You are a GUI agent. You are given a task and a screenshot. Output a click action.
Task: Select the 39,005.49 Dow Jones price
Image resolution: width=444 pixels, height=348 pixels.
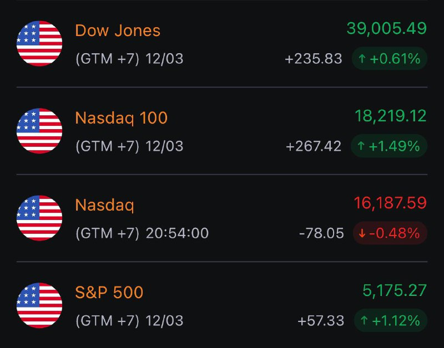387,29
